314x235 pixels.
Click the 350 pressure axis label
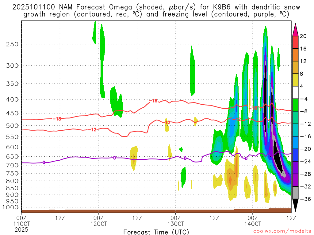pos(12,84)
